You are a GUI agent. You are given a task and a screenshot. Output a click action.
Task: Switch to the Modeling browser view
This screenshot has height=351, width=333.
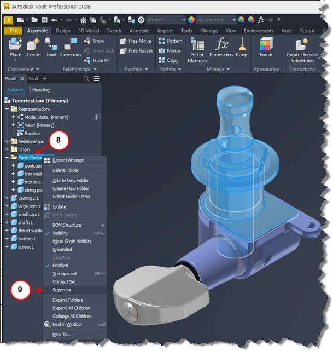click(41, 90)
